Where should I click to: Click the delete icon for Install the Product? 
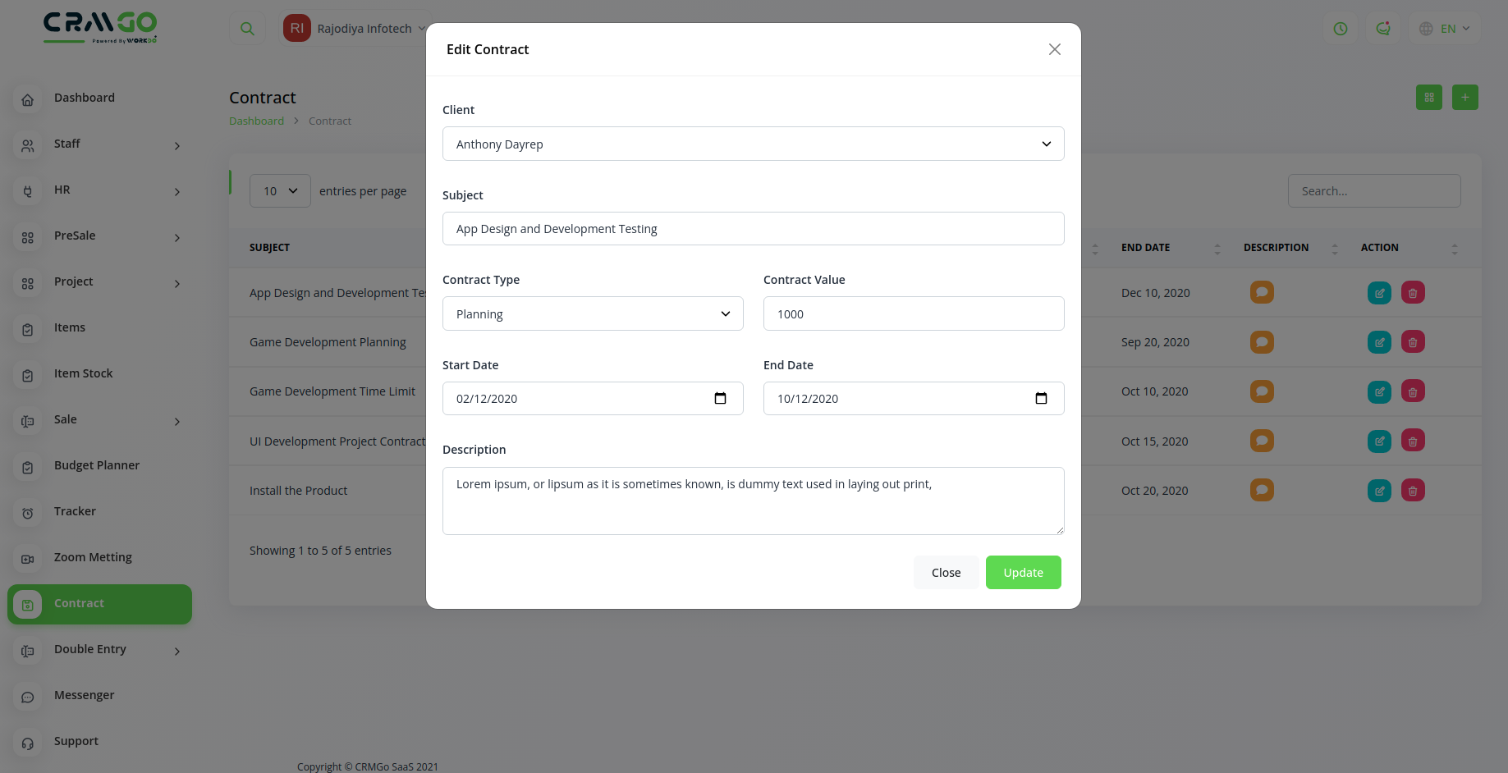1413,491
